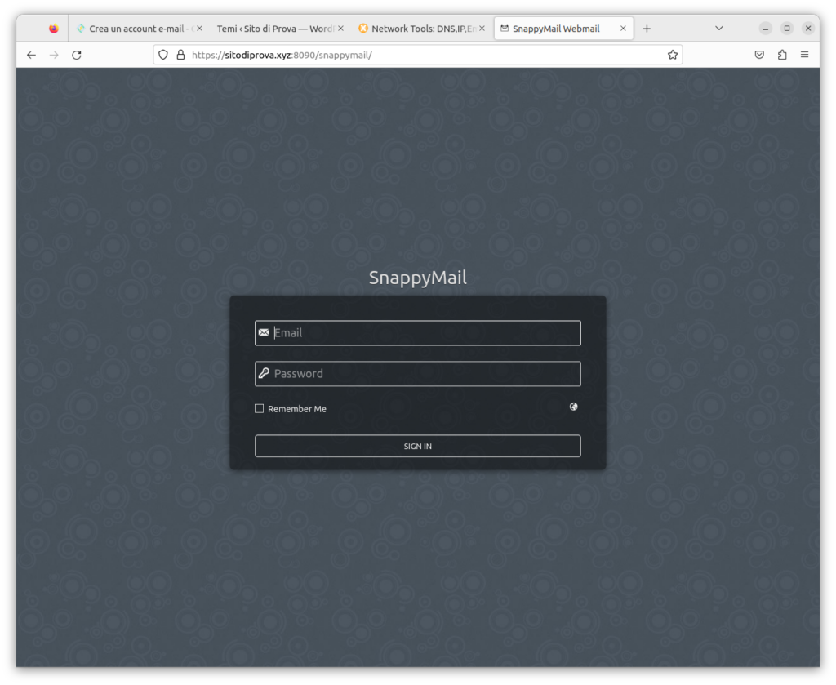Open the tracking protection shield icon
The height and width of the screenshot is (685, 836).
163,55
